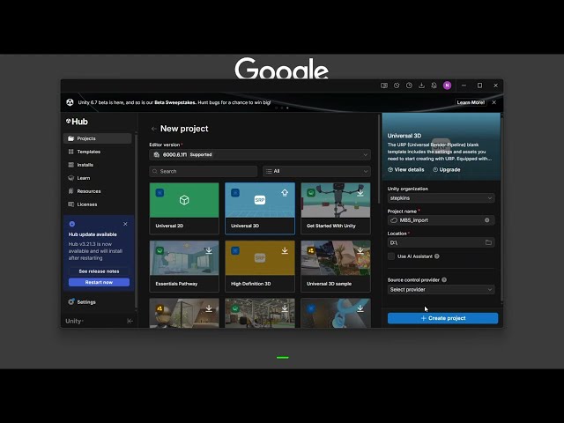Click info icon beside Use AI Assistant
Image resolution: width=564 pixels, height=423 pixels.
[437, 256]
